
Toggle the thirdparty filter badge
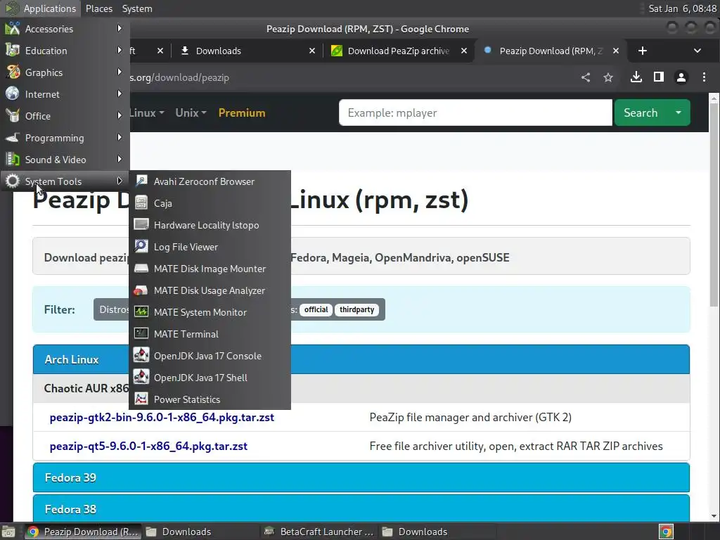click(x=356, y=309)
